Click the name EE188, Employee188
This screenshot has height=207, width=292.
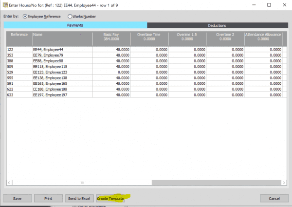click(50, 89)
